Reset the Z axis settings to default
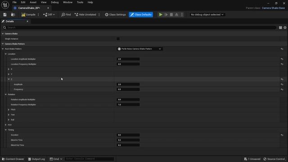The width and height of the screenshot is (288, 162). pyautogui.click(x=282, y=79)
